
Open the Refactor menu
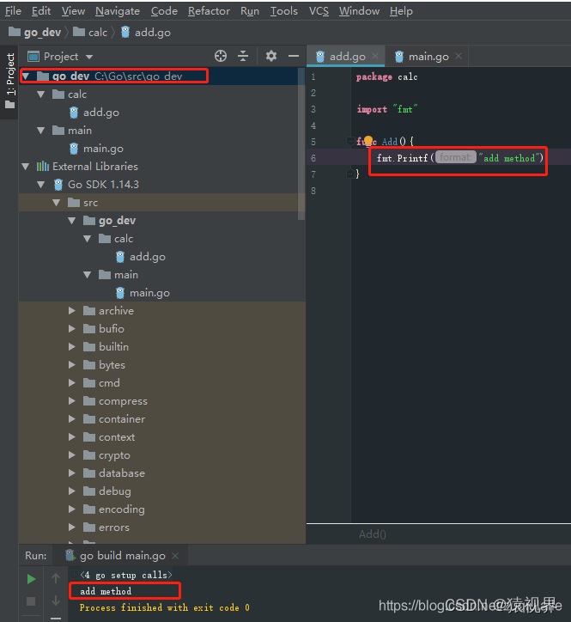(209, 10)
